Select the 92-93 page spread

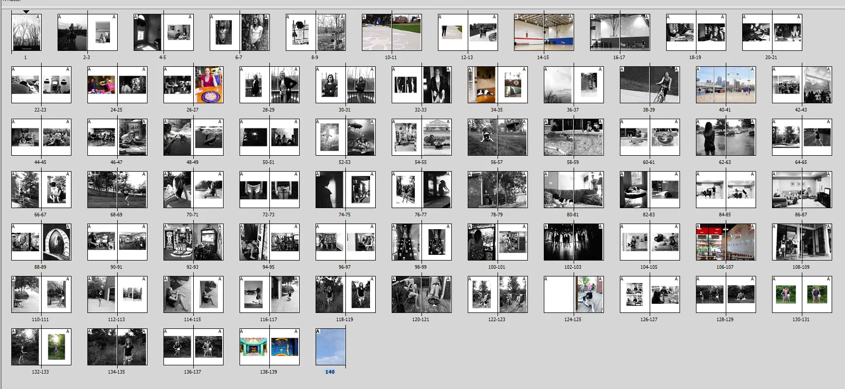[193, 242]
